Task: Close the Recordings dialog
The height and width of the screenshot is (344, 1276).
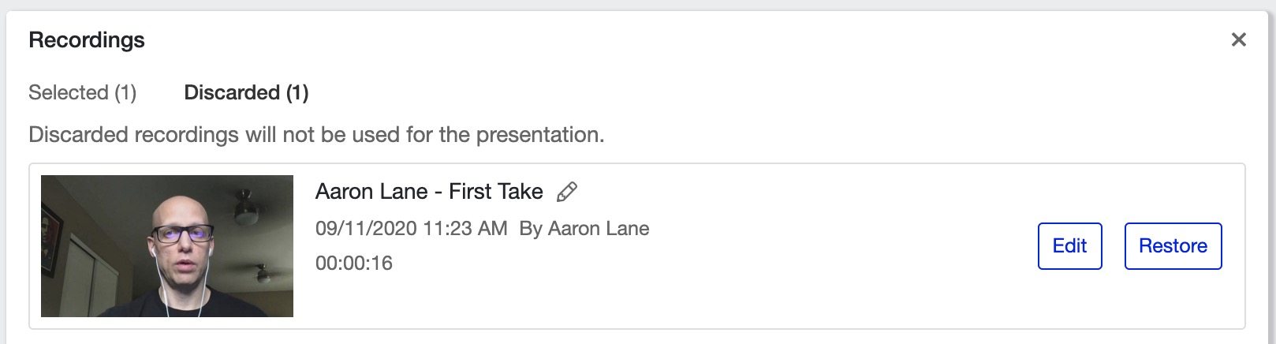Action: (1238, 39)
